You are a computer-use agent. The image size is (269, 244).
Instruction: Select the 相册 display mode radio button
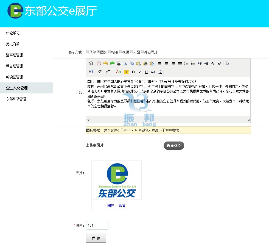click(x=110, y=52)
